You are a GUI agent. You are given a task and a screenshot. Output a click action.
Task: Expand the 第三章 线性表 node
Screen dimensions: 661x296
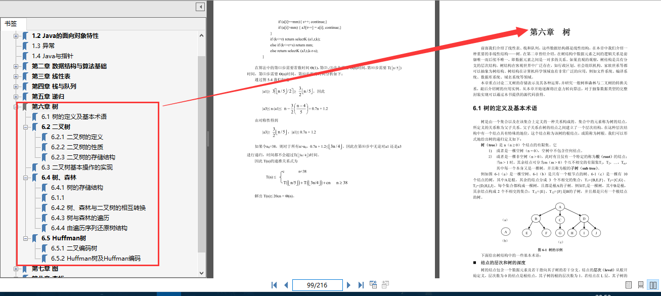point(16,76)
